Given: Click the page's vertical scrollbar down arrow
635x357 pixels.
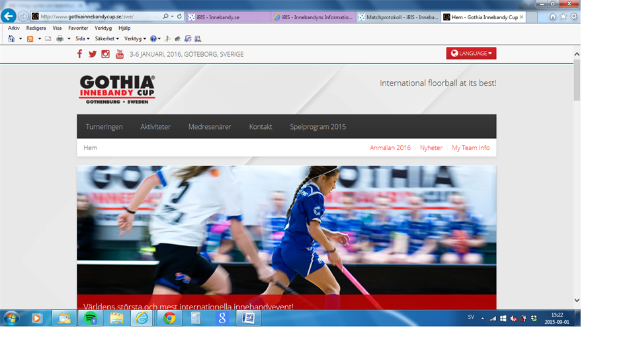Looking at the screenshot, I should [576, 300].
